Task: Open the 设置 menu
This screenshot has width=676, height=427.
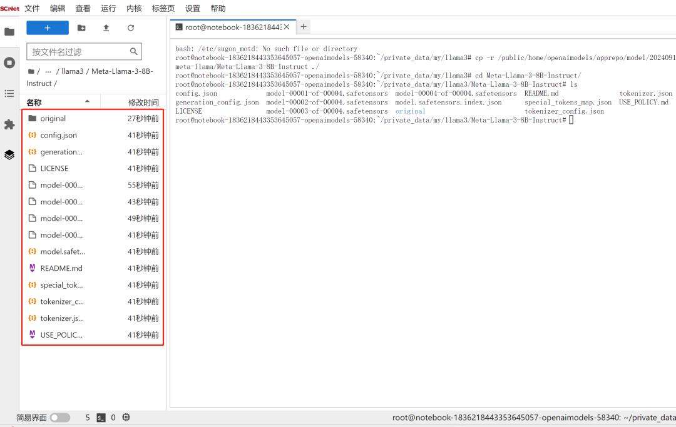Action: [x=193, y=8]
